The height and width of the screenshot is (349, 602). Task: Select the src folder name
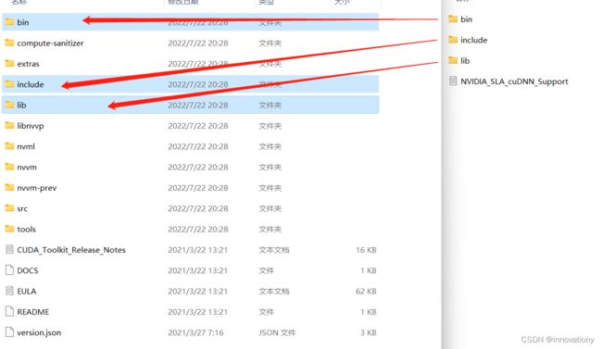tap(22, 208)
